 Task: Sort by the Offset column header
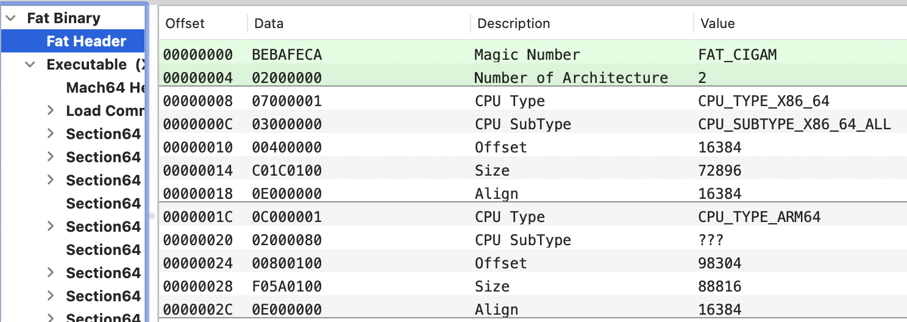tap(185, 24)
